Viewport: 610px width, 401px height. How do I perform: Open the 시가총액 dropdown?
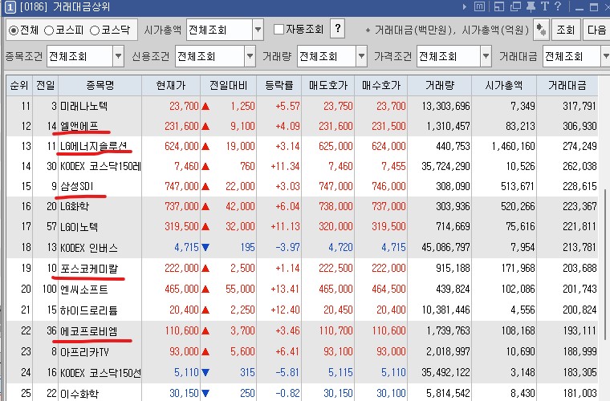tap(258, 30)
